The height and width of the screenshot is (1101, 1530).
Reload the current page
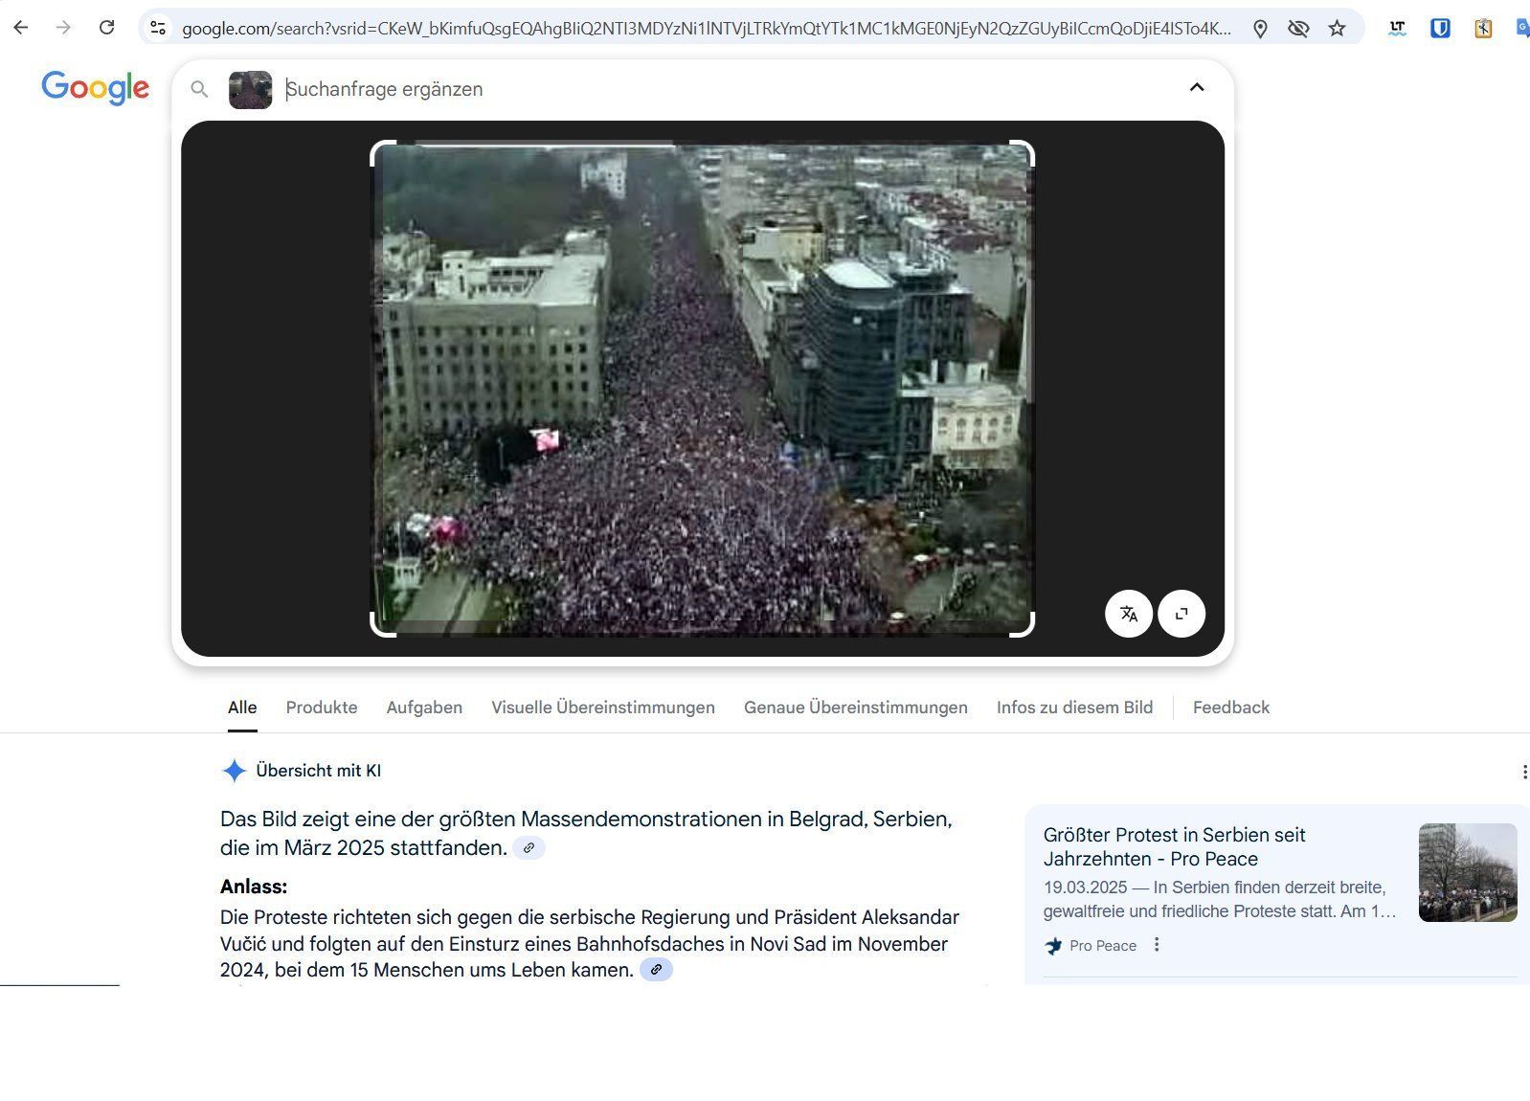pyautogui.click(x=107, y=28)
